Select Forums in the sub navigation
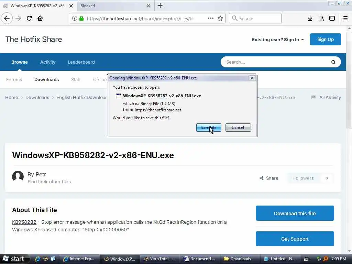Image resolution: width=352 pixels, height=264 pixels. tap(14, 80)
